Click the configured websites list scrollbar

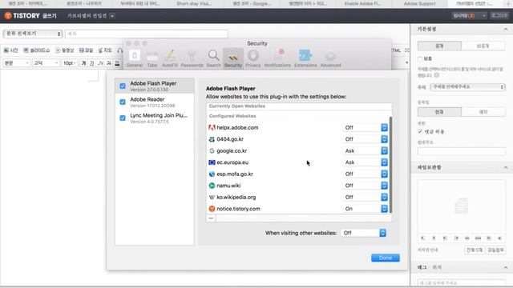[390, 165]
